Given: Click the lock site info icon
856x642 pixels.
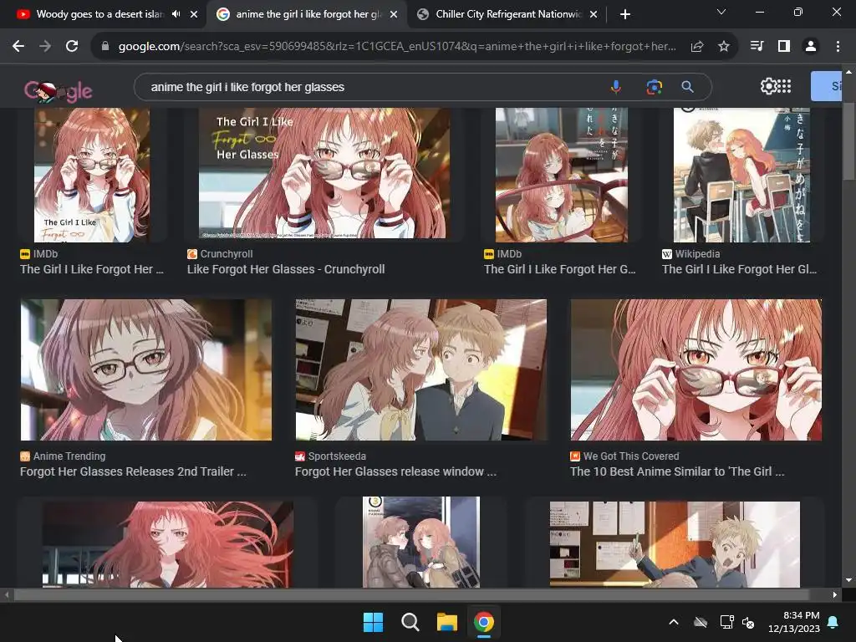Looking at the screenshot, I should pos(104,47).
